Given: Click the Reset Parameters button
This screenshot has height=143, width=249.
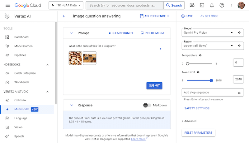Looking at the screenshot, I should (x=198, y=133).
